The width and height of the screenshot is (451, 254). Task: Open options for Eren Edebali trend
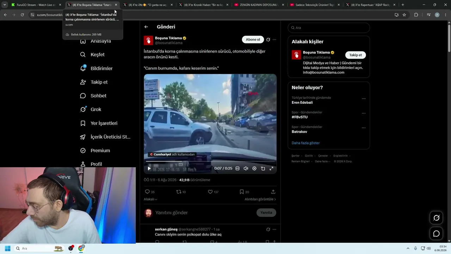[x=364, y=98]
